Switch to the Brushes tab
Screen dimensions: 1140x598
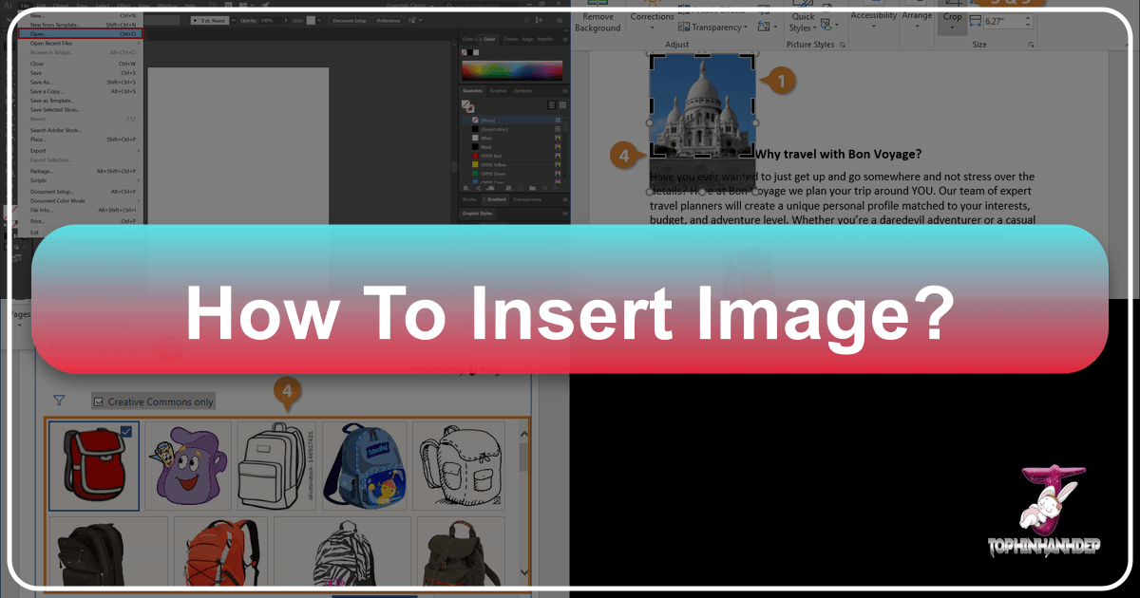pos(498,90)
